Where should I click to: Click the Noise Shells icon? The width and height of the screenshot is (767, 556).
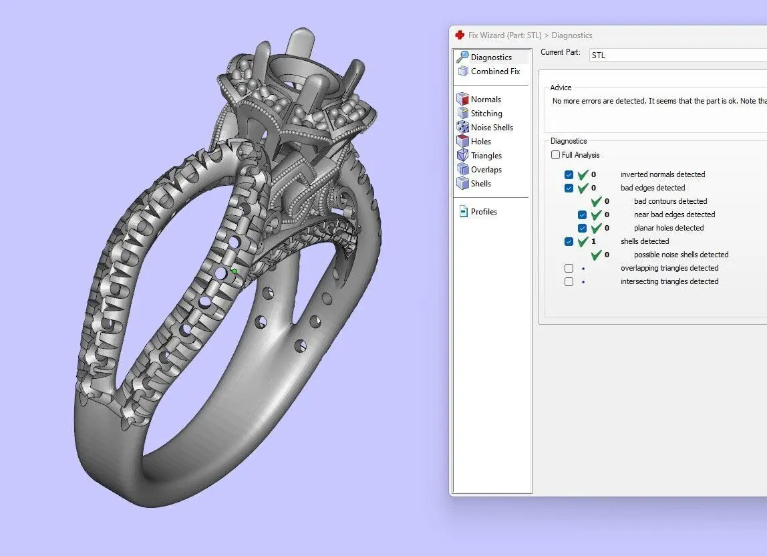pos(462,127)
